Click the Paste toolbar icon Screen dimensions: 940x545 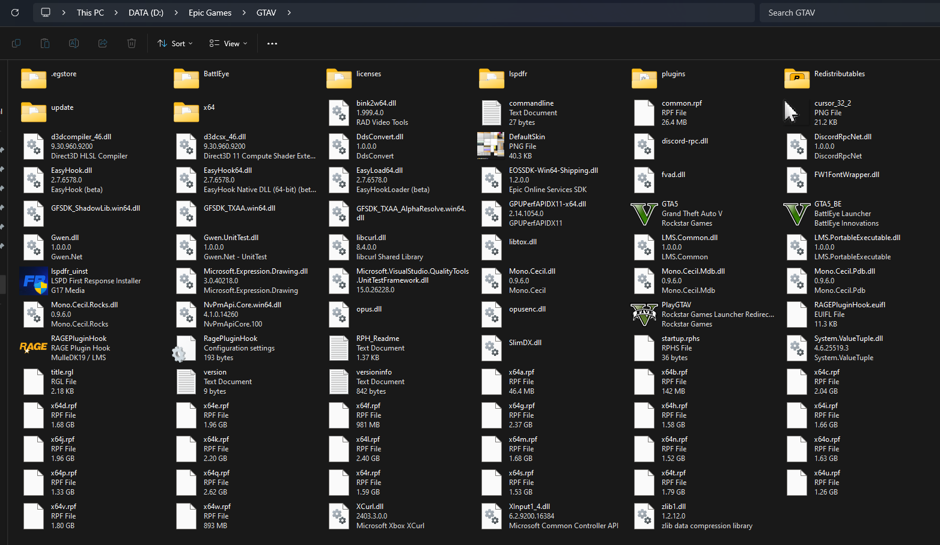click(x=45, y=43)
